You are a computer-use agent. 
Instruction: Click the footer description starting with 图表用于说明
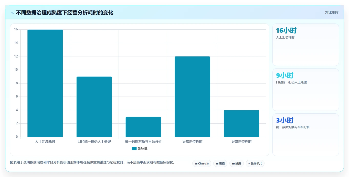pyautogui.click(x=92, y=162)
